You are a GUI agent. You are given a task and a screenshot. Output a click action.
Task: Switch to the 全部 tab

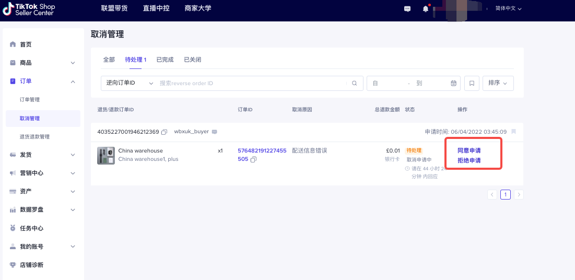[109, 60]
